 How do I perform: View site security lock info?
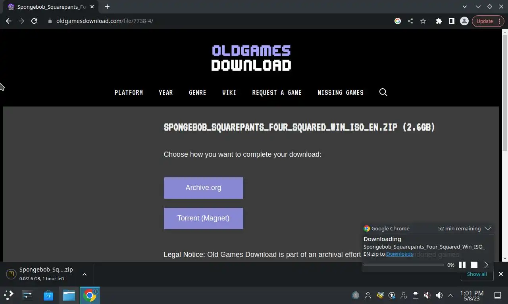(50, 21)
